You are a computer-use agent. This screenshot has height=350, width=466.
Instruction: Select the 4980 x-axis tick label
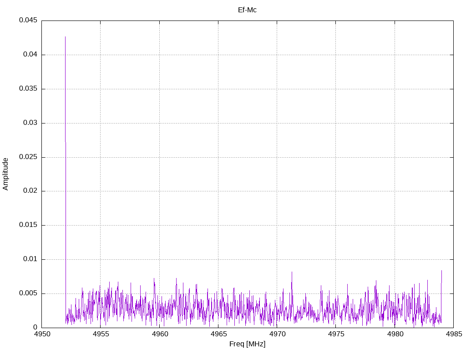395,335
